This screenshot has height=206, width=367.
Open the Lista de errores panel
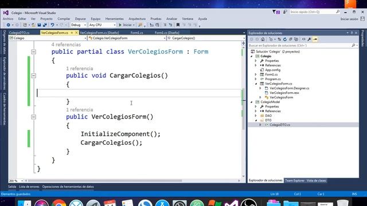pos(29,187)
